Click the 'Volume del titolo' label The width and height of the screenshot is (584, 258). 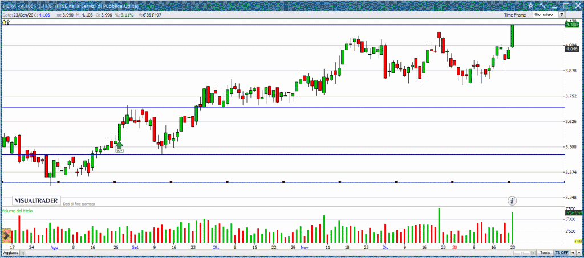coord(17,211)
